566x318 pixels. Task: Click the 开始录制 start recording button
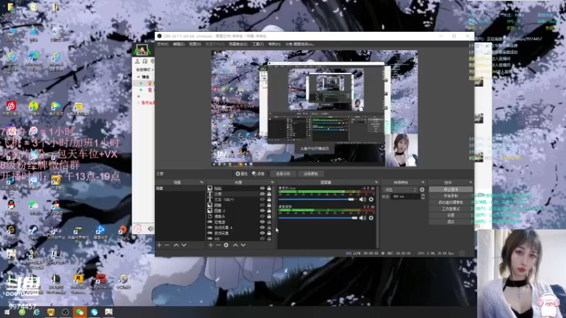click(451, 196)
